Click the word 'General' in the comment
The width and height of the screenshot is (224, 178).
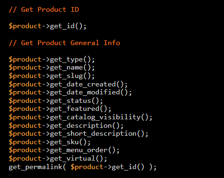pyautogui.click(x=85, y=43)
